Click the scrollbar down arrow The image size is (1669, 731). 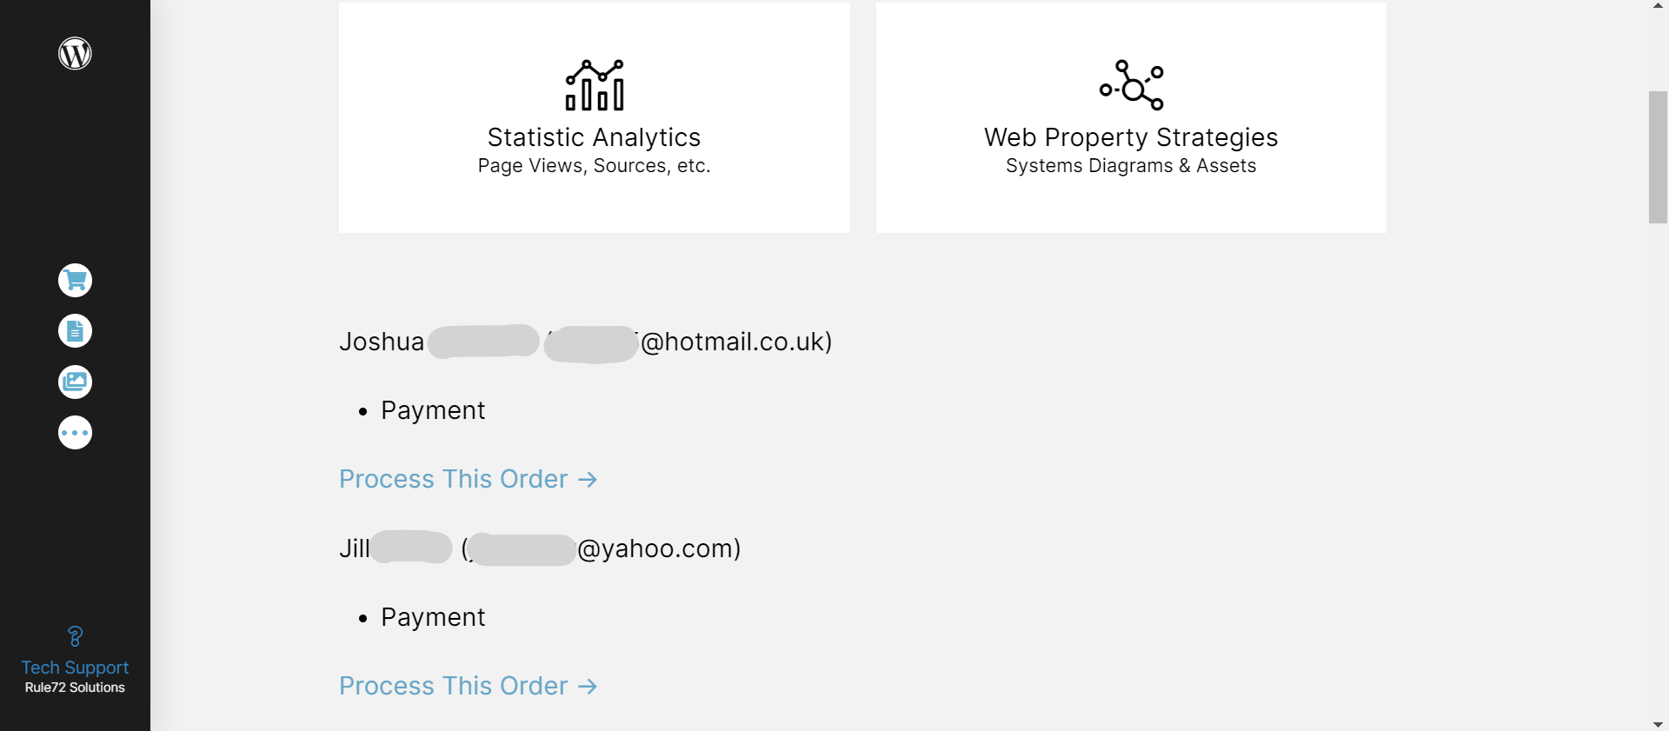[1658, 724]
